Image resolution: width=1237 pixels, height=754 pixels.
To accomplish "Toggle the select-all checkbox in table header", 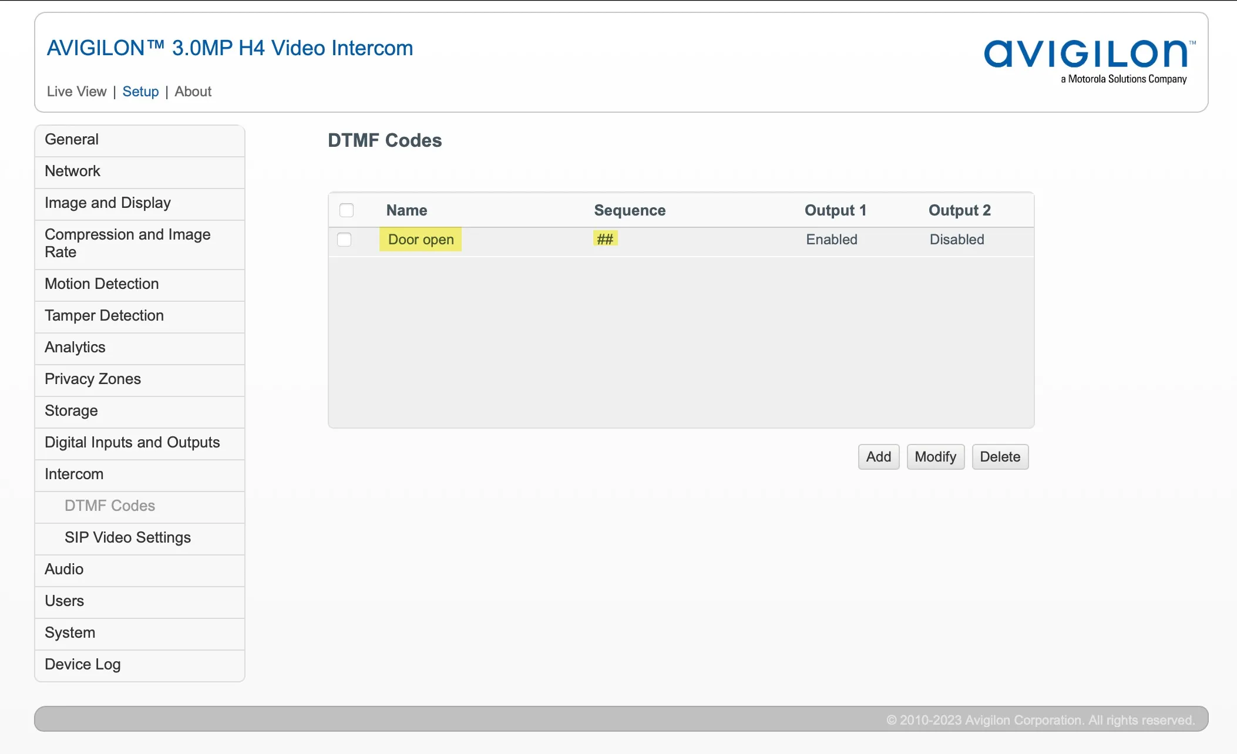I will [347, 210].
